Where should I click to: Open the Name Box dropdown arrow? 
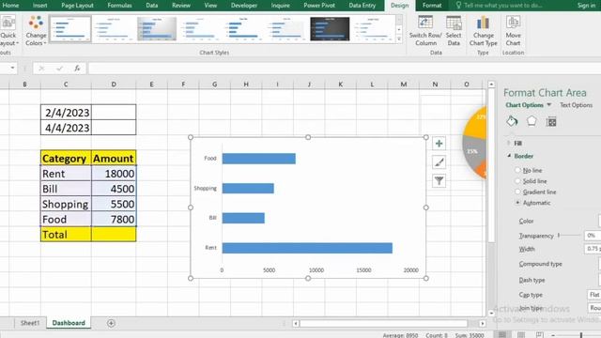click(12, 69)
